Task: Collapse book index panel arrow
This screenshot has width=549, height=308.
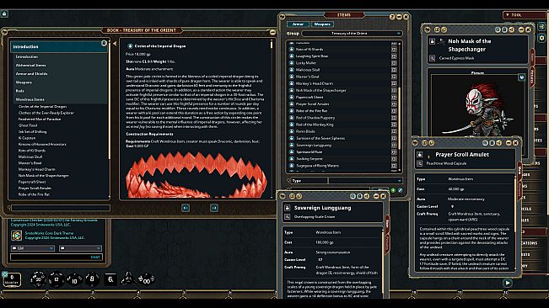Action: [x=115, y=44]
